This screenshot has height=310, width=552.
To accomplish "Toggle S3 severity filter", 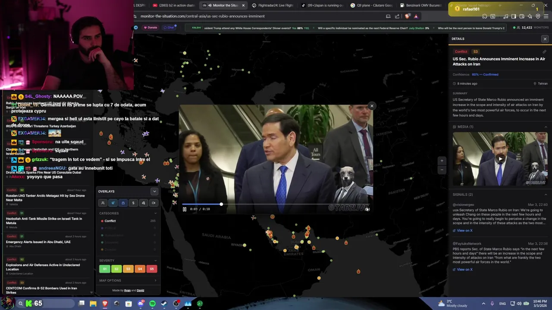I will tap(128, 269).
